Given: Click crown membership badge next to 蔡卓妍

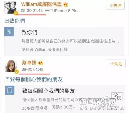Looking at the screenshot, I should coord(41,63).
